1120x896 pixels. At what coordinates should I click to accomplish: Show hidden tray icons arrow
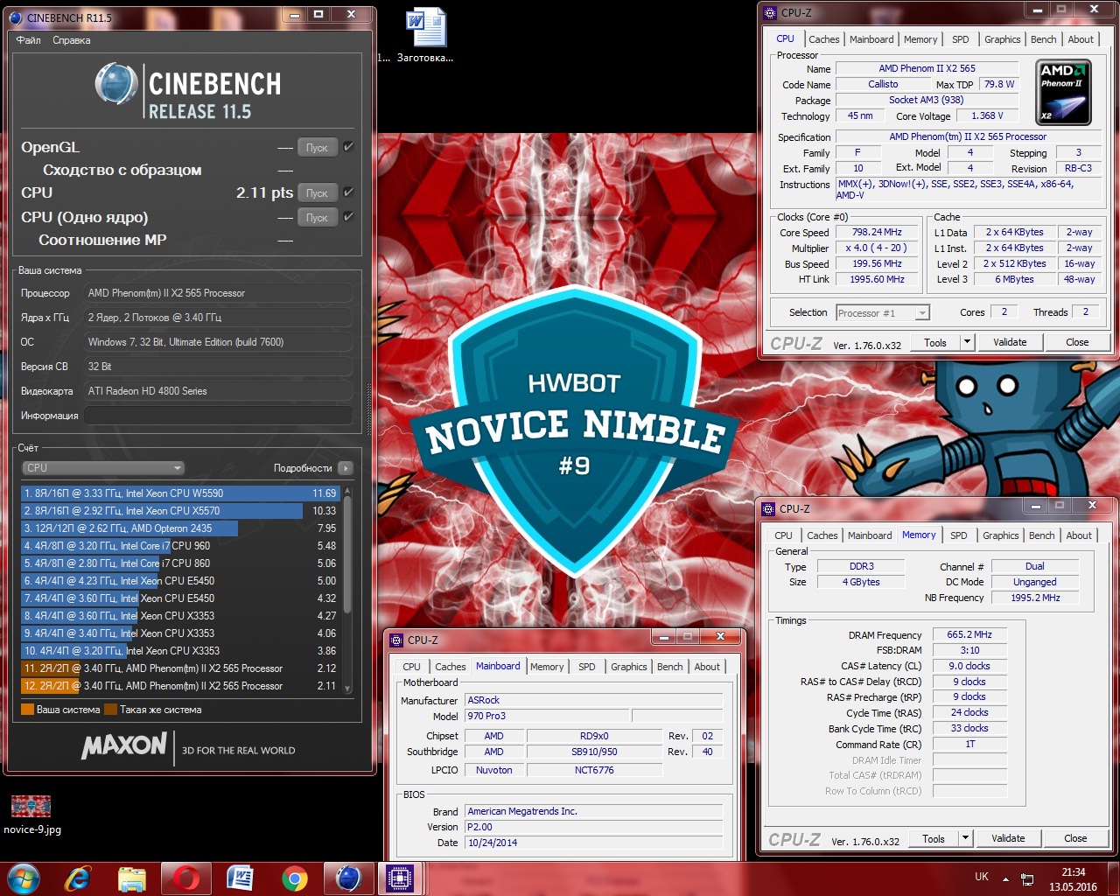coord(1005,878)
